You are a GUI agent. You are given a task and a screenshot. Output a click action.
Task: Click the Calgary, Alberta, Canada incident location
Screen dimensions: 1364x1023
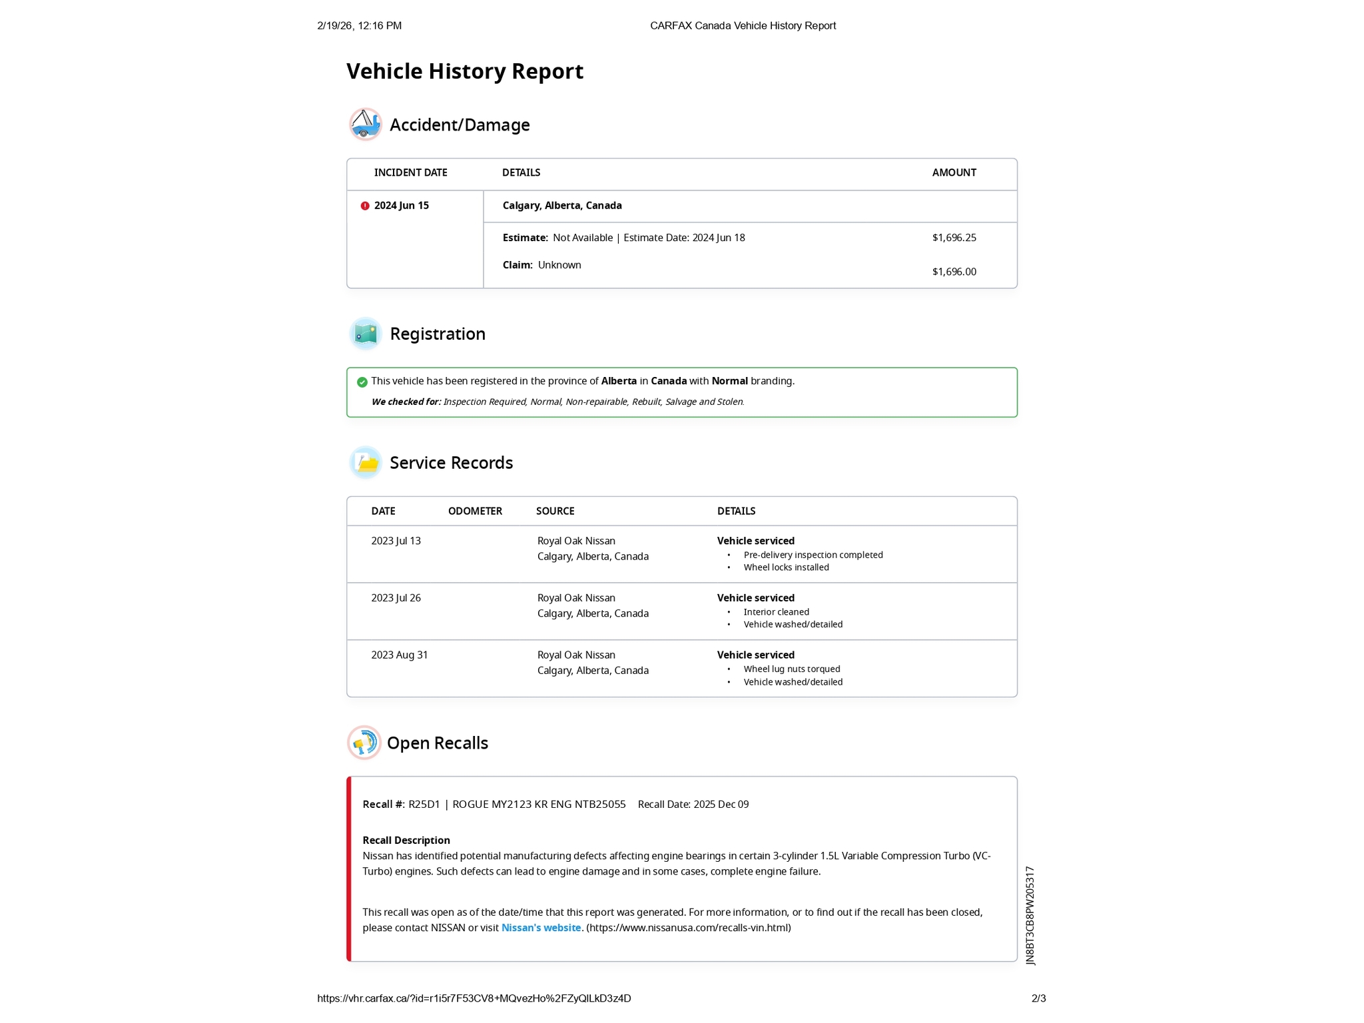561,206
